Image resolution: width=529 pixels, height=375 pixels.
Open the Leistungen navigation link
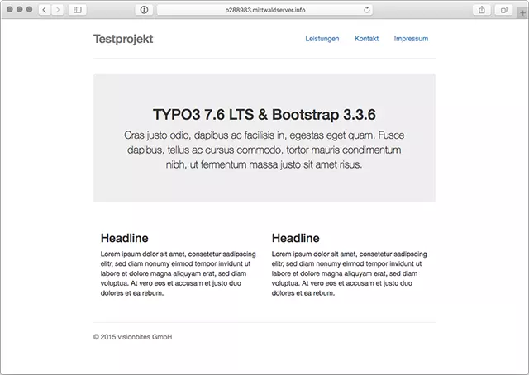click(x=322, y=39)
